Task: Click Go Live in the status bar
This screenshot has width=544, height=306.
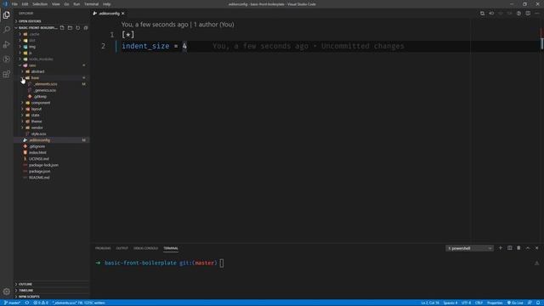Action: (x=515, y=303)
